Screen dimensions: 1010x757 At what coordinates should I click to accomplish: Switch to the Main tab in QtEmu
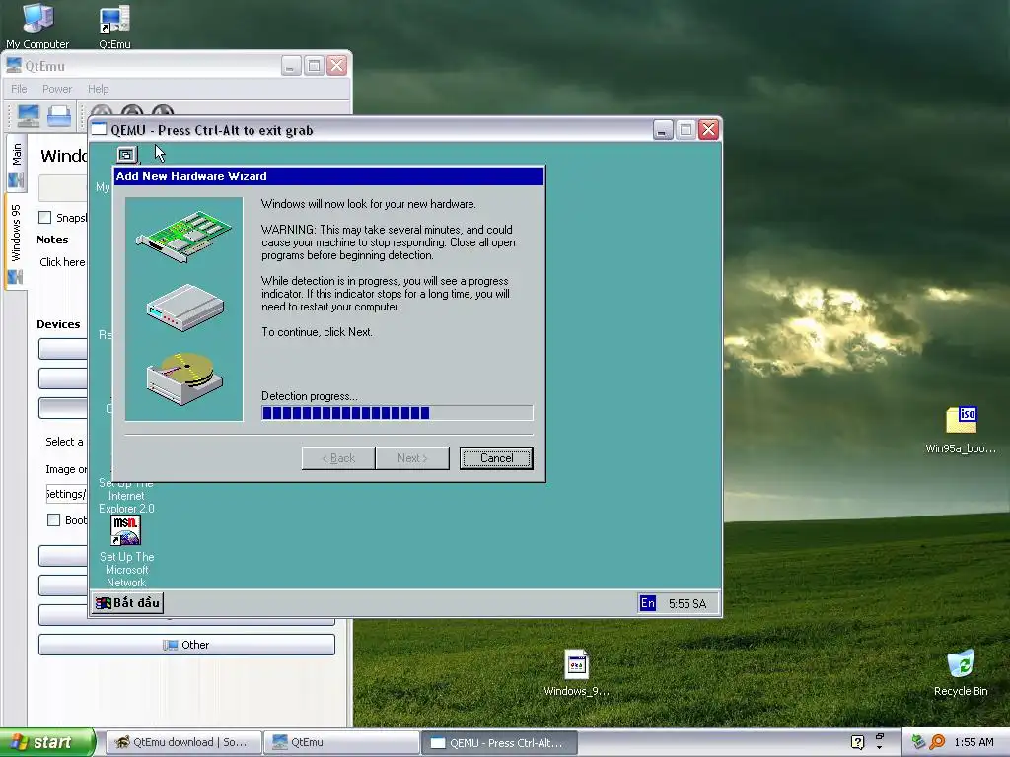[16, 163]
